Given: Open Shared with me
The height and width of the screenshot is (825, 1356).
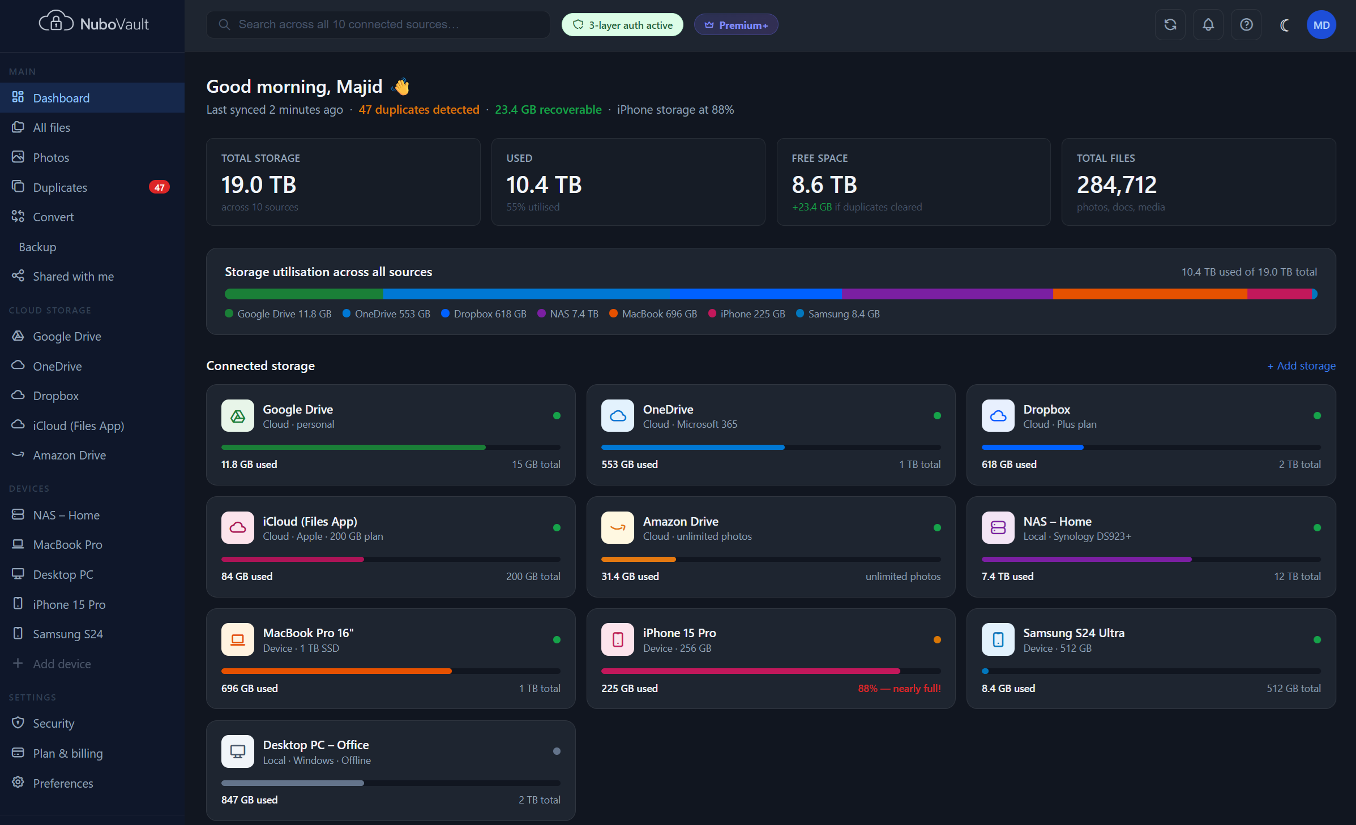Looking at the screenshot, I should point(92,276).
